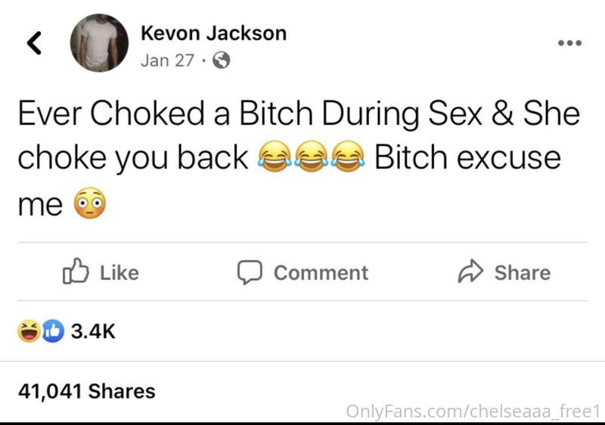Viewport: 605px width, 425px height.
Task: Open the three-dot post options menu
Action: (570, 43)
